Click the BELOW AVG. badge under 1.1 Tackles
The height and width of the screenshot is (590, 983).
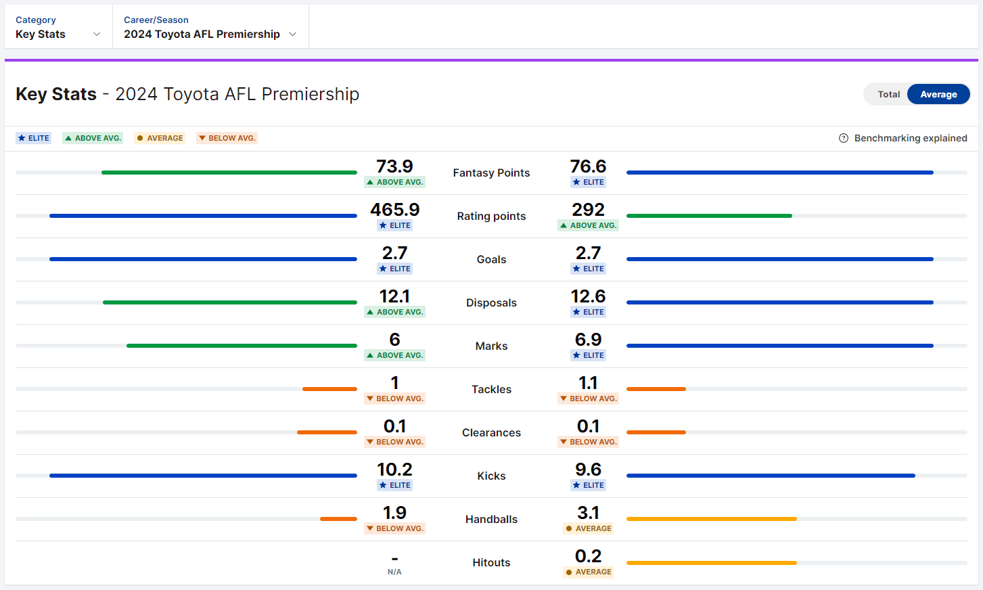tap(588, 399)
